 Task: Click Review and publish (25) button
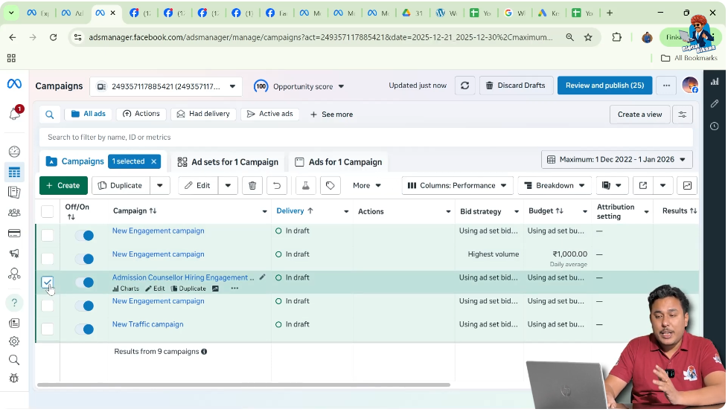coord(604,86)
